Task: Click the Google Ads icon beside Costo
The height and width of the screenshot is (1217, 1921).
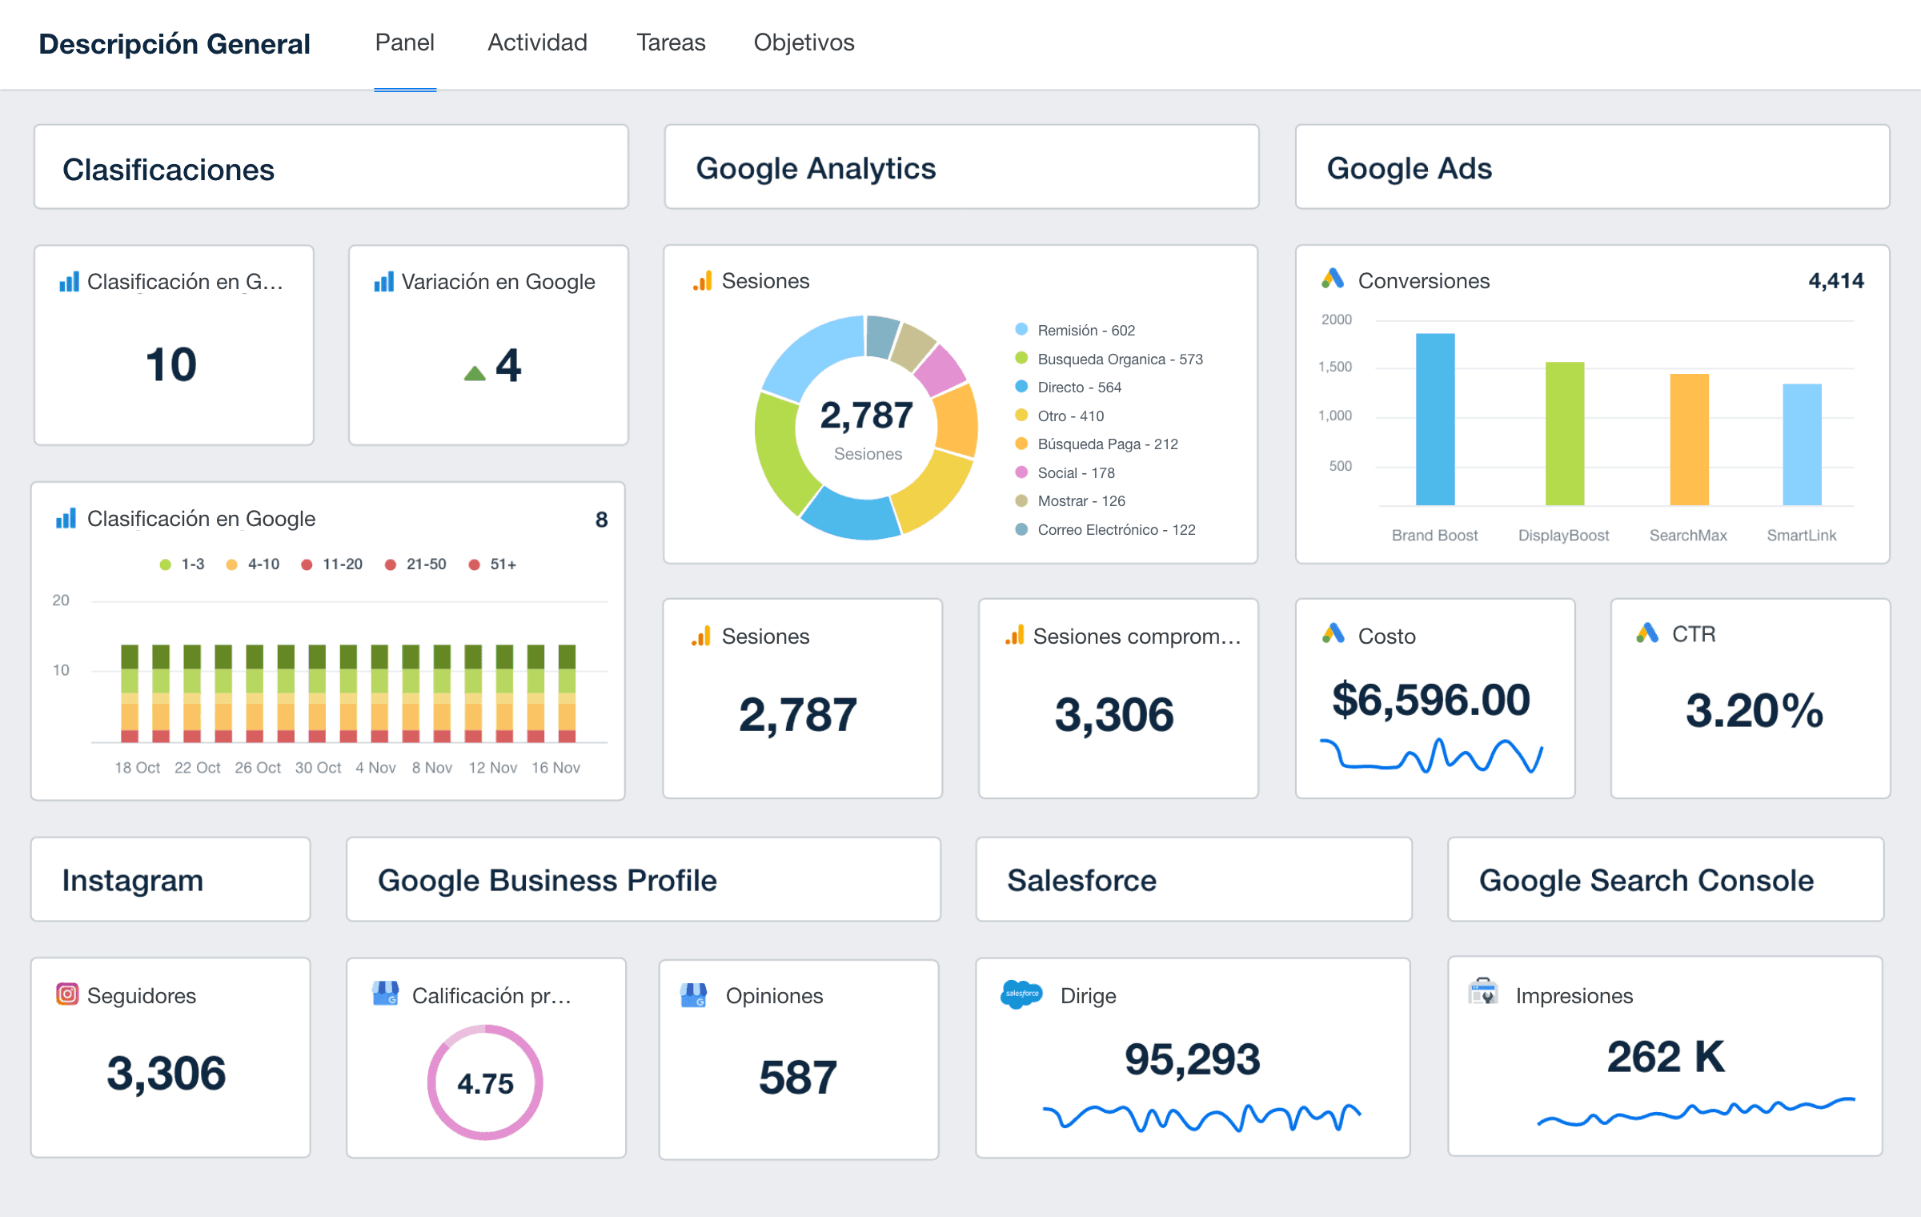Action: pyautogui.click(x=1333, y=634)
